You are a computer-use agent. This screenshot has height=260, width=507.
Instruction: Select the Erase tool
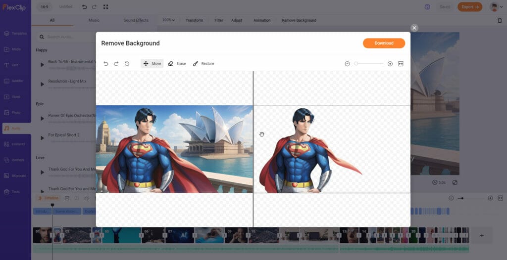177,64
